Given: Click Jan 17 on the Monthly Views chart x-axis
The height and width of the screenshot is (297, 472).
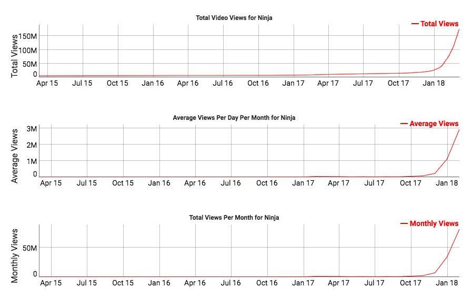Looking at the screenshot, I should [303, 283].
